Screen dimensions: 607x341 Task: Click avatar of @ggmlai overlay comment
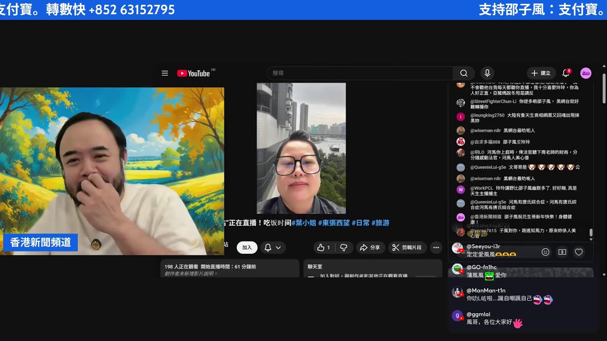point(457,315)
